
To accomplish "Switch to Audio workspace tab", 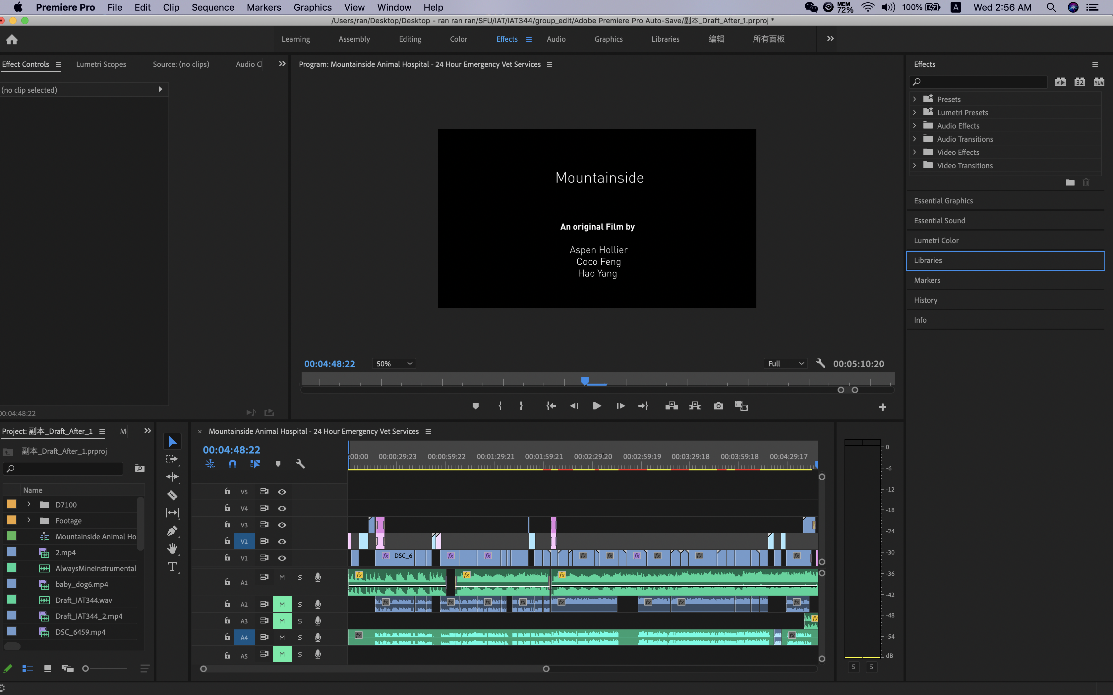I will click(556, 39).
